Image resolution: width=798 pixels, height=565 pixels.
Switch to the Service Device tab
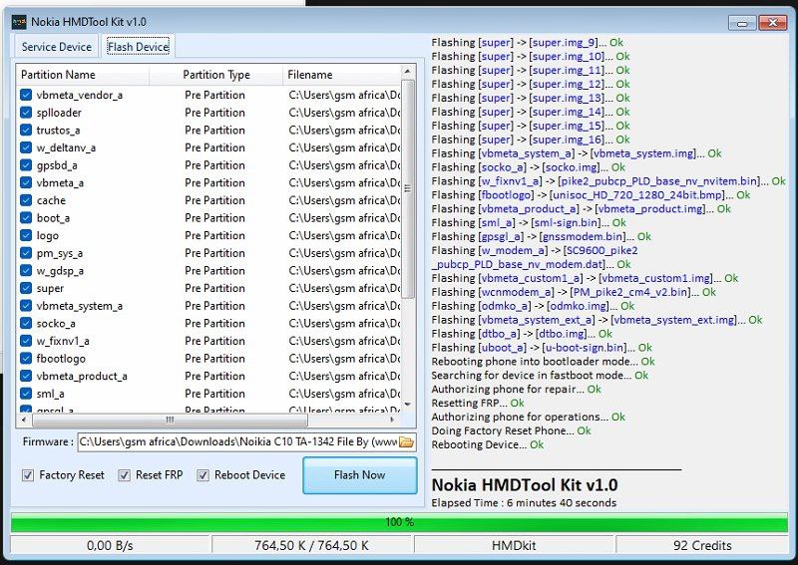(x=57, y=47)
